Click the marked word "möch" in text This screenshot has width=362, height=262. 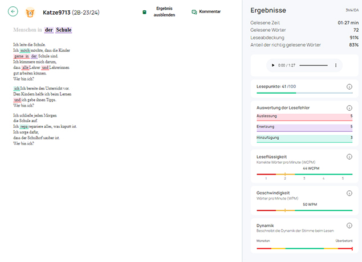26,51
